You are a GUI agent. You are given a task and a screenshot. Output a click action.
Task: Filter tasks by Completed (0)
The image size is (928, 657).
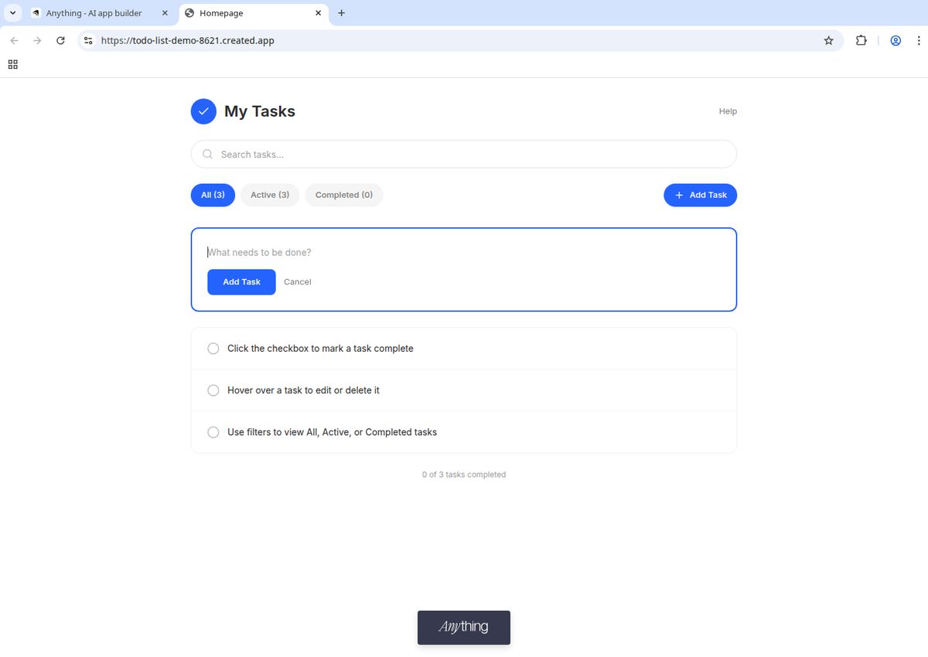click(x=343, y=195)
